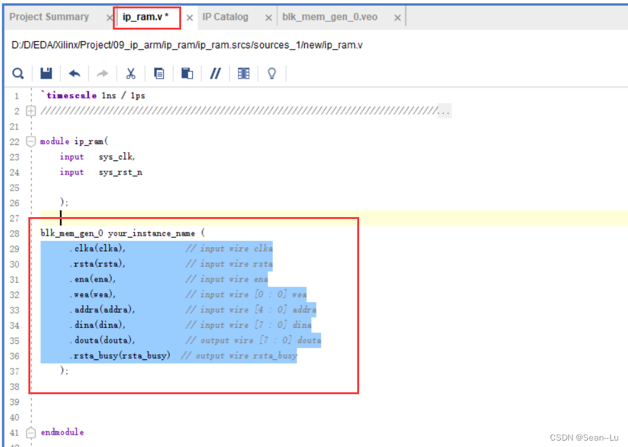Close the ip_ram.v tab
Image resolution: width=628 pixels, height=447 pixels.
pyautogui.click(x=190, y=17)
